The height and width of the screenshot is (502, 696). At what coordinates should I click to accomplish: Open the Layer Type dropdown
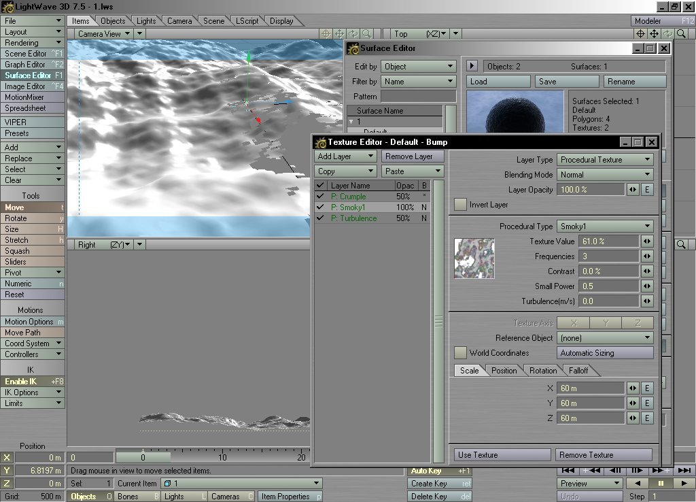coord(605,160)
